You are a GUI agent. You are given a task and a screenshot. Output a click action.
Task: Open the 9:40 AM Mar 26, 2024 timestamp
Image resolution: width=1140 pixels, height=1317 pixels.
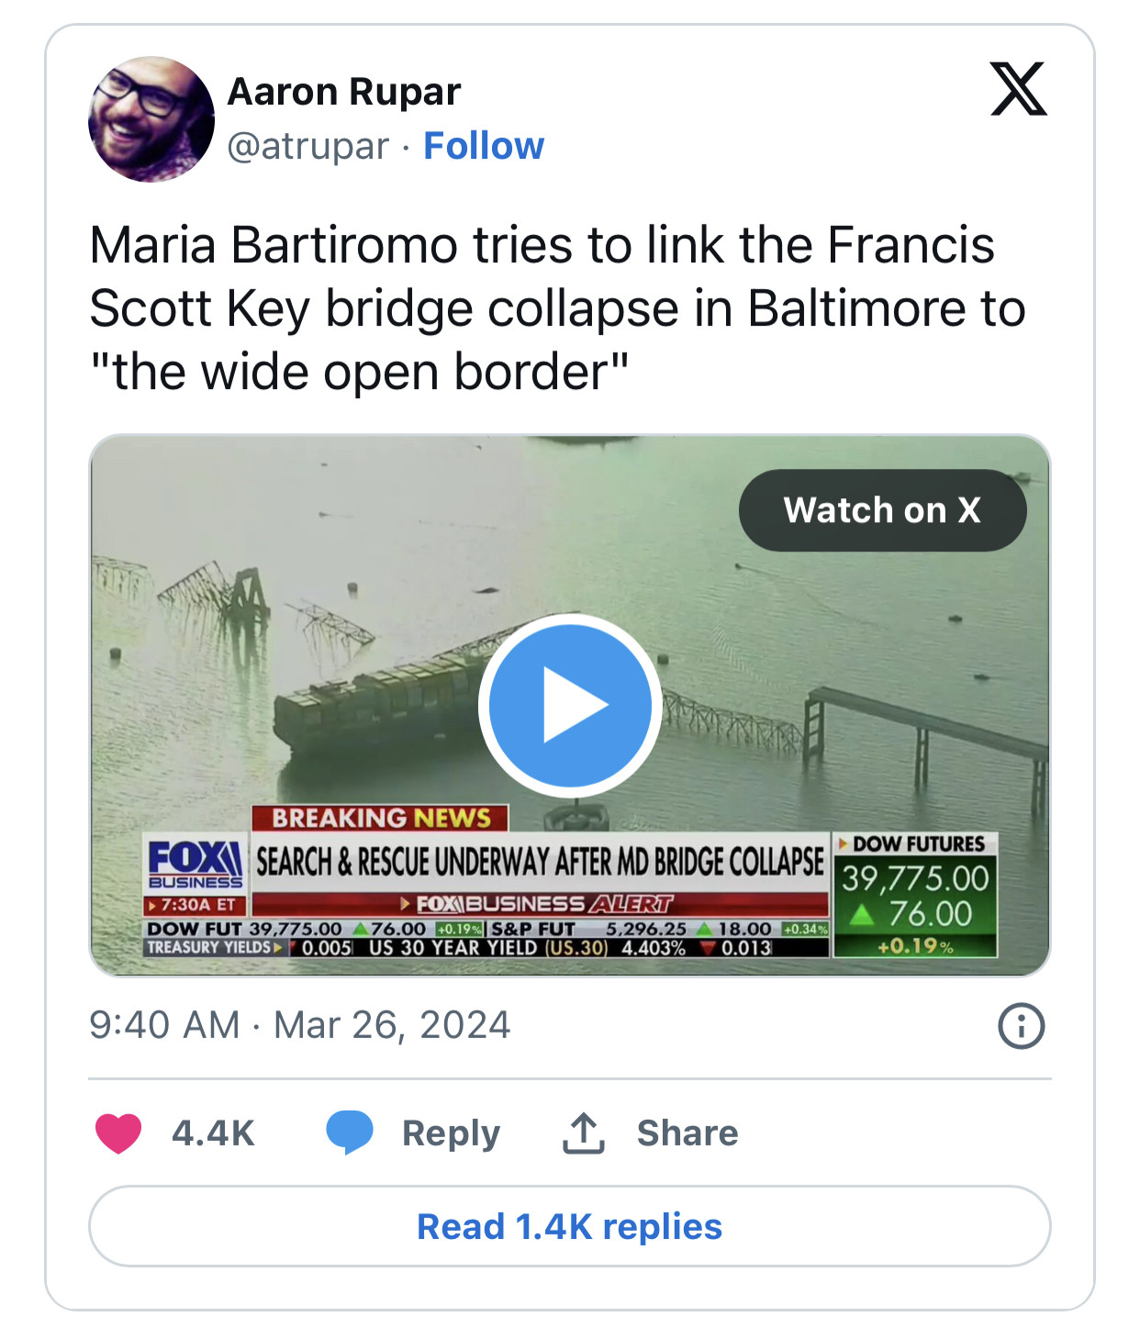pyautogui.click(x=299, y=1025)
